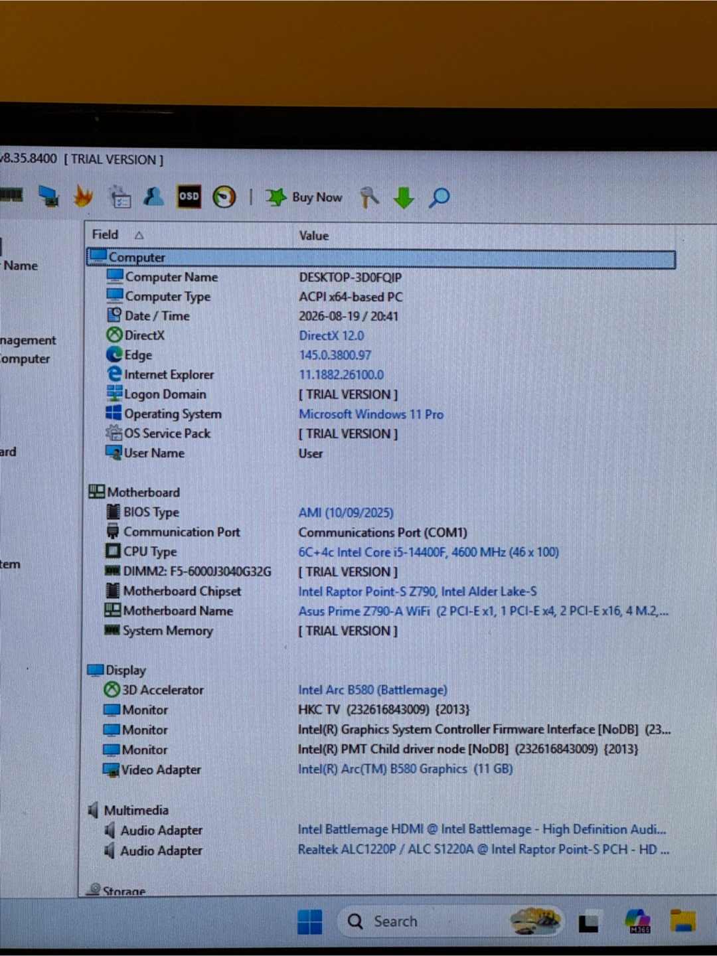This screenshot has height=956, width=717.
Task: Open the AMI (10/09/2025) BIOS link
Action: (x=346, y=513)
